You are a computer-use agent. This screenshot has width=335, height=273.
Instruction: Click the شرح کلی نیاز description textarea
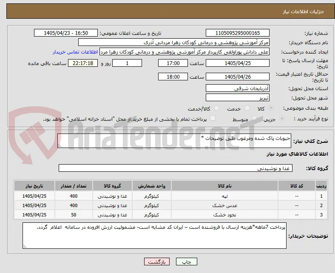click(174, 141)
